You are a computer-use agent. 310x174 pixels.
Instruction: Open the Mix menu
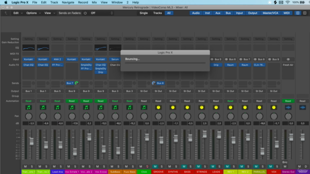click(x=94, y=2)
